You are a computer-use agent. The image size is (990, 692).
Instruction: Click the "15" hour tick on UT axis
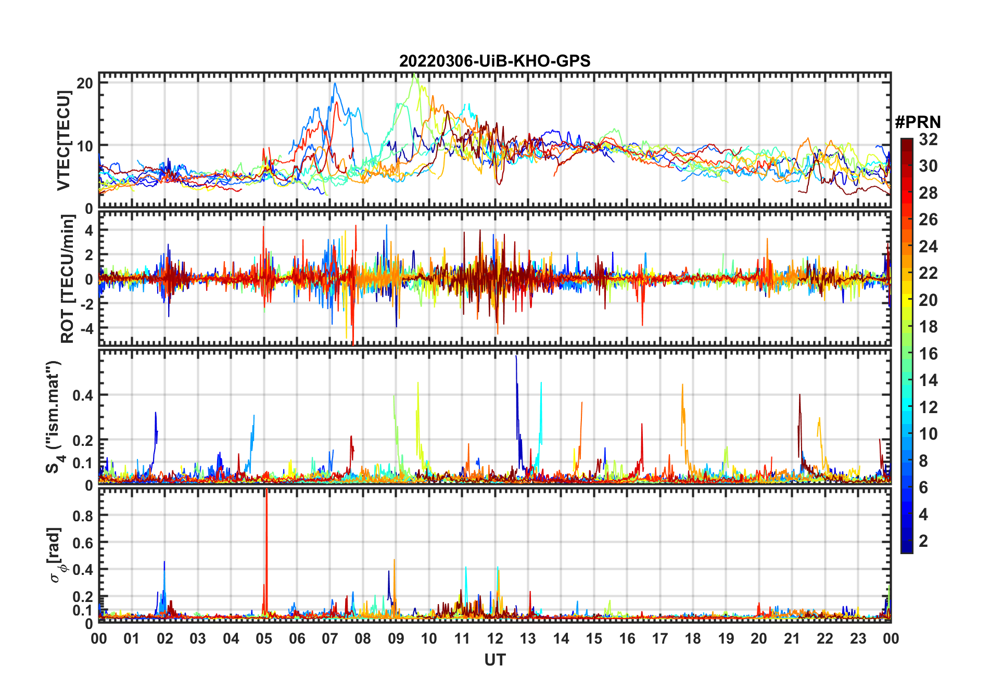pos(594,638)
